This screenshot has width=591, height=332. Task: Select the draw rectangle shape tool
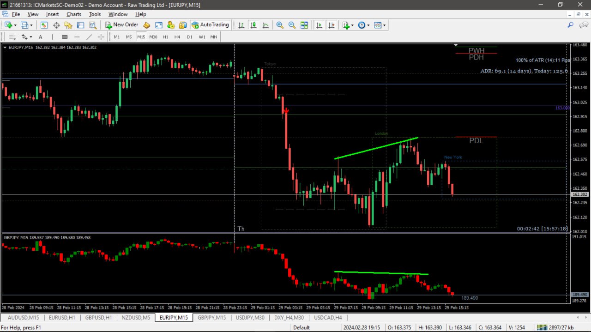[x=65, y=37]
